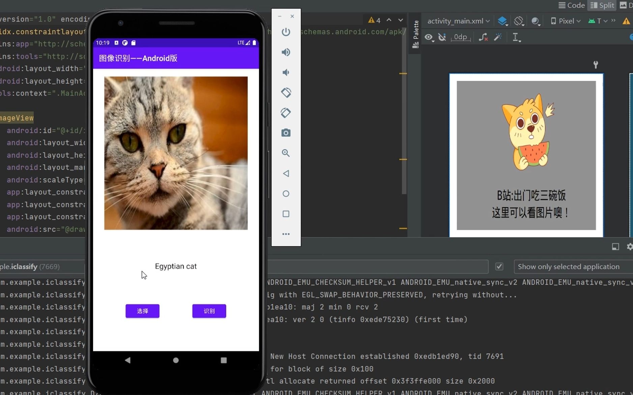Select the iclassify (7669) process selector
633x395 pixels.
point(42,266)
